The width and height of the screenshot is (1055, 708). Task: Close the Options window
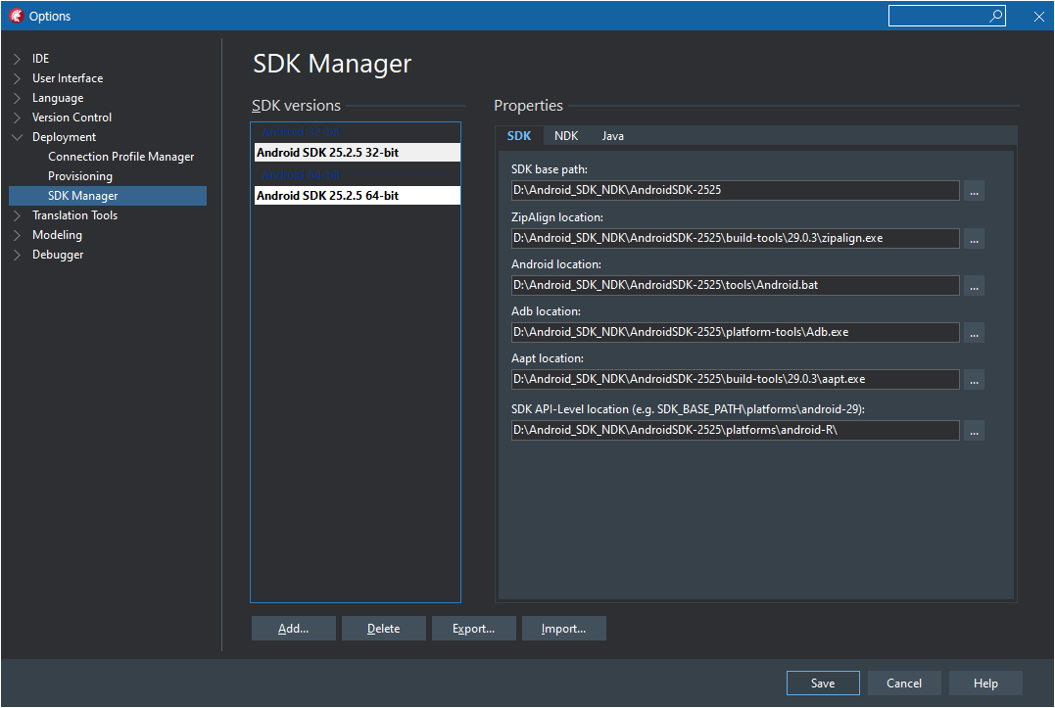pos(1039,17)
